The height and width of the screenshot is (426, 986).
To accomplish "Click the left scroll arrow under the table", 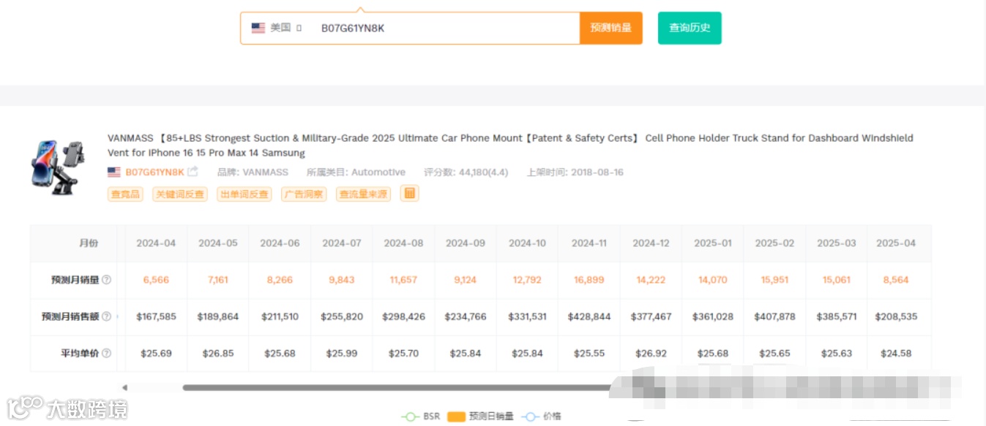I will tap(124, 387).
